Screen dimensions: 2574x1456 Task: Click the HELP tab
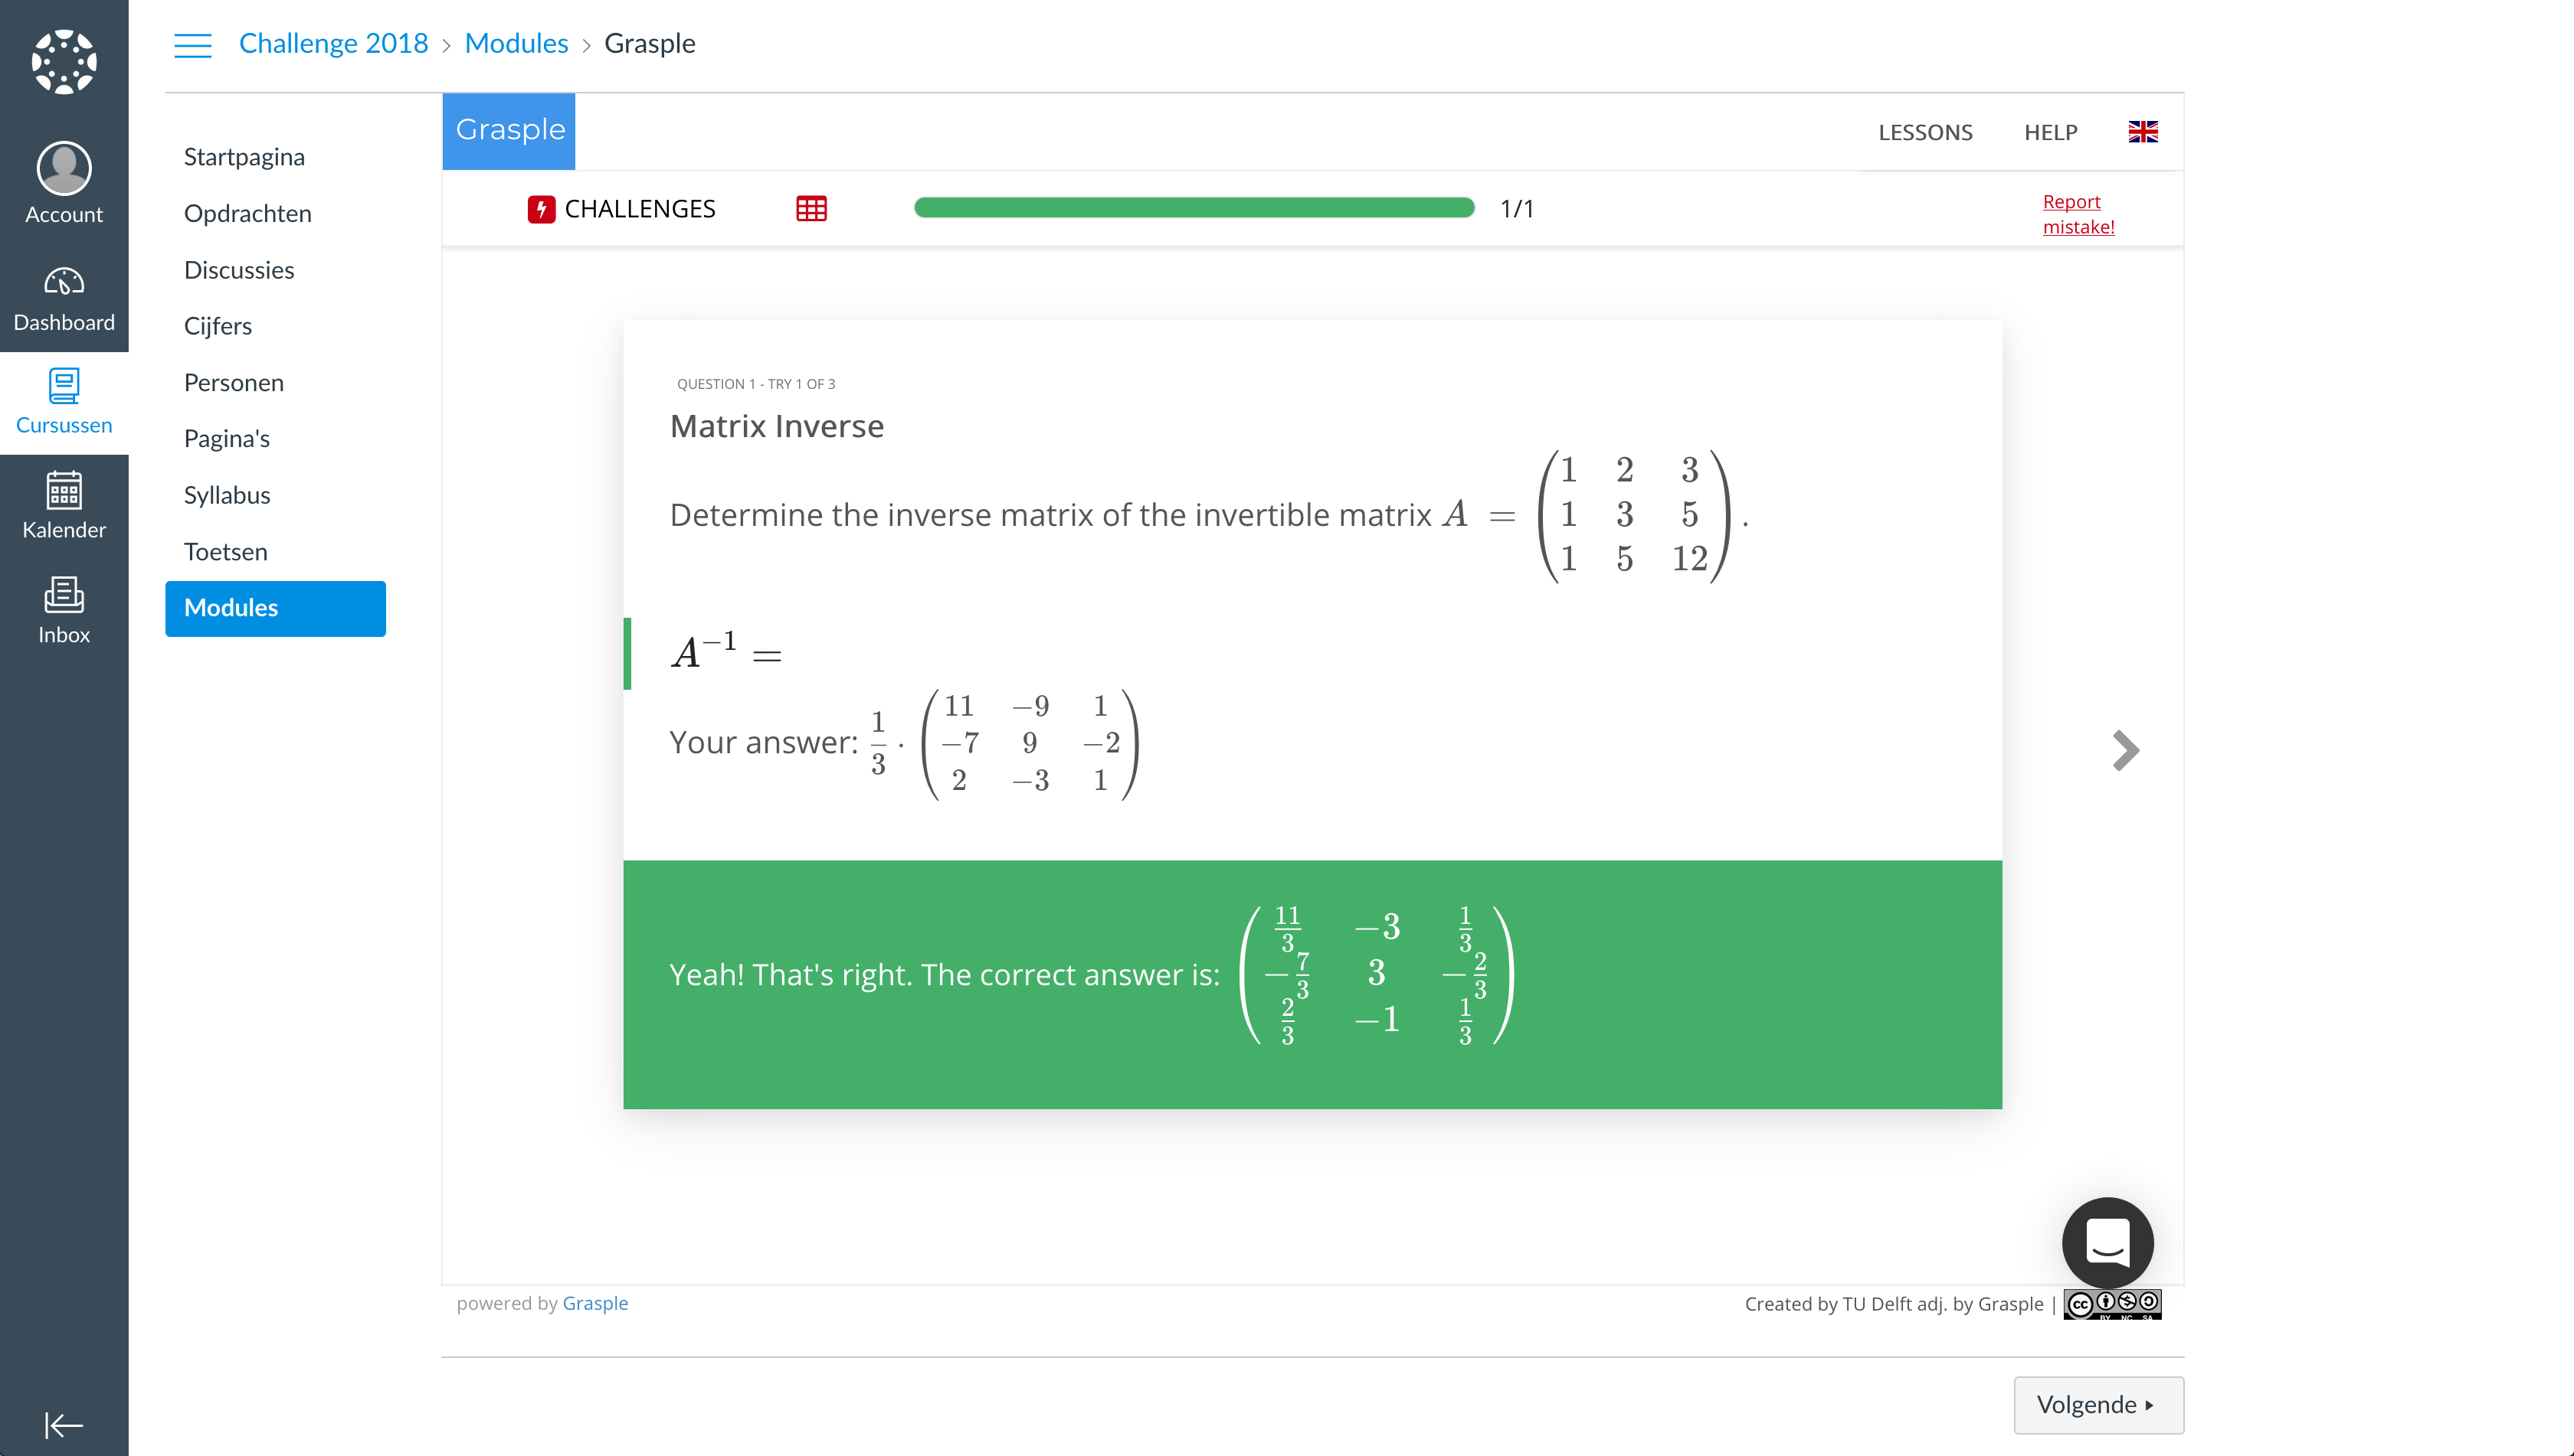(2049, 132)
